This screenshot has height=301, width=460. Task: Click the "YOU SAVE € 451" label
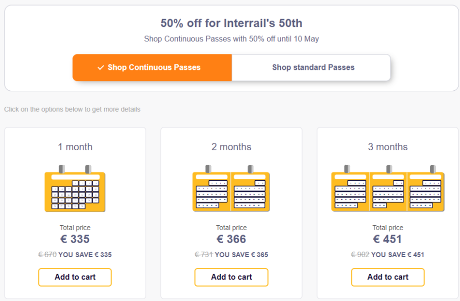[397, 255]
